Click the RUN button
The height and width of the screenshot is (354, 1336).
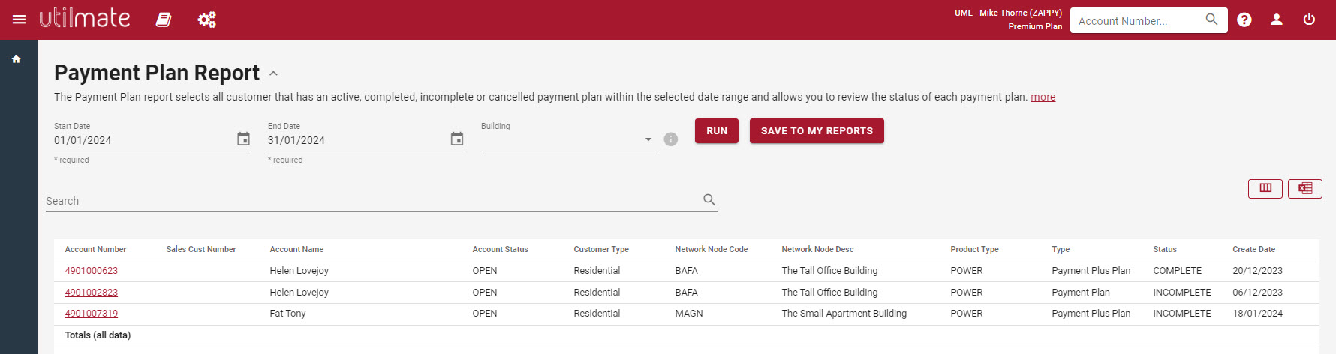[x=717, y=130]
